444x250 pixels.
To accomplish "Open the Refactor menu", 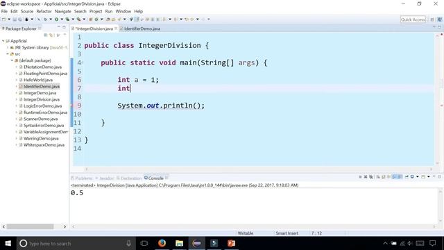I will 44,11.
